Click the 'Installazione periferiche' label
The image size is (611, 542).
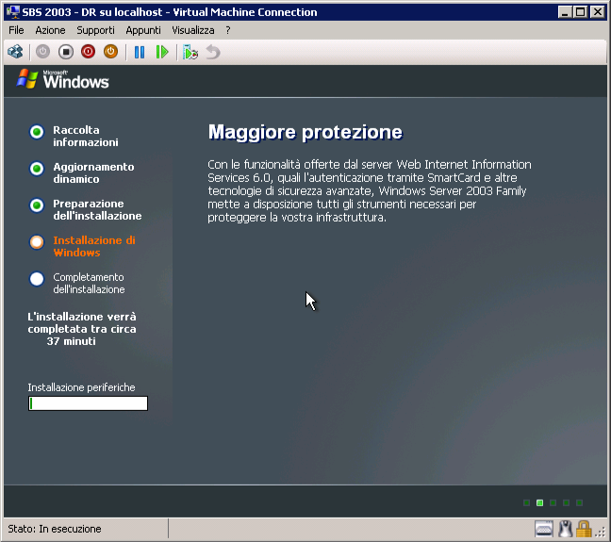pos(81,387)
